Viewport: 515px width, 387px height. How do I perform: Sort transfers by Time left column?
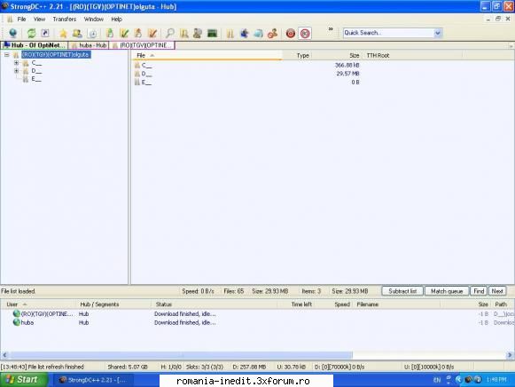pos(296,304)
